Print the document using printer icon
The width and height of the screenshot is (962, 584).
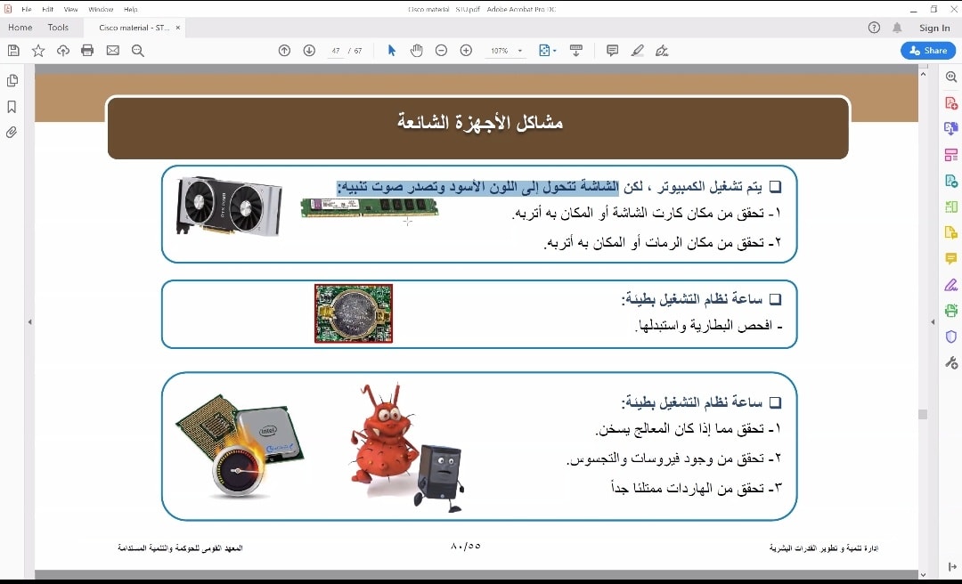87,51
